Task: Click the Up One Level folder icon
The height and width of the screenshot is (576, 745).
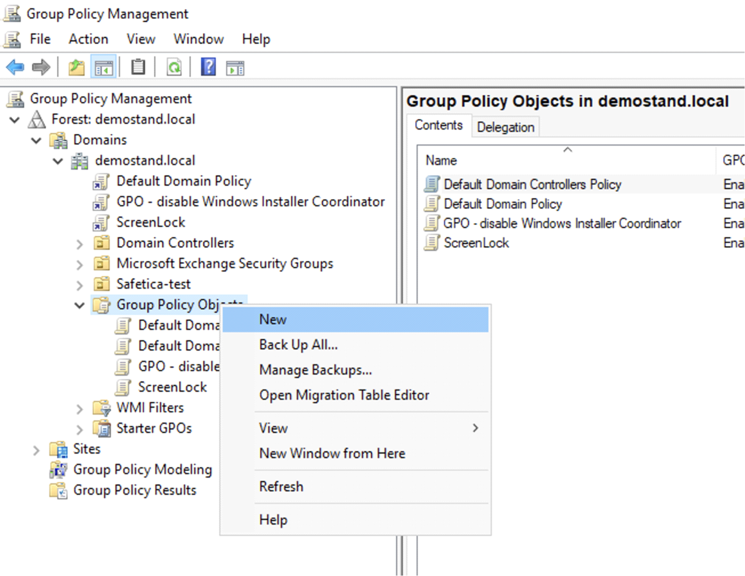Action: (x=76, y=68)
